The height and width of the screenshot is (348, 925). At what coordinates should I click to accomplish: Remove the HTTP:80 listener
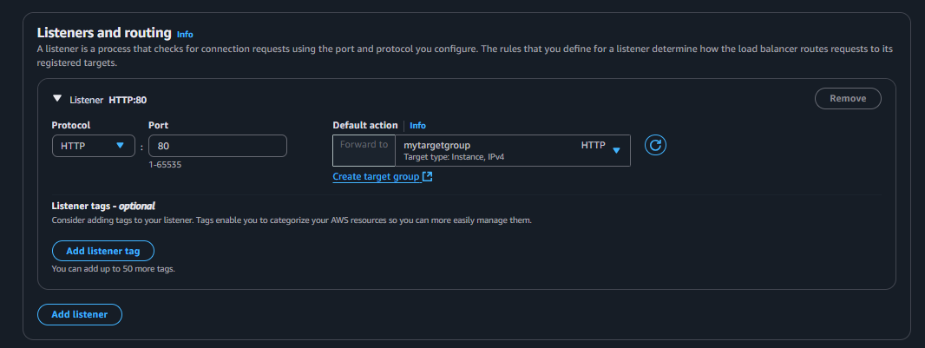click(x=847, y=98)
